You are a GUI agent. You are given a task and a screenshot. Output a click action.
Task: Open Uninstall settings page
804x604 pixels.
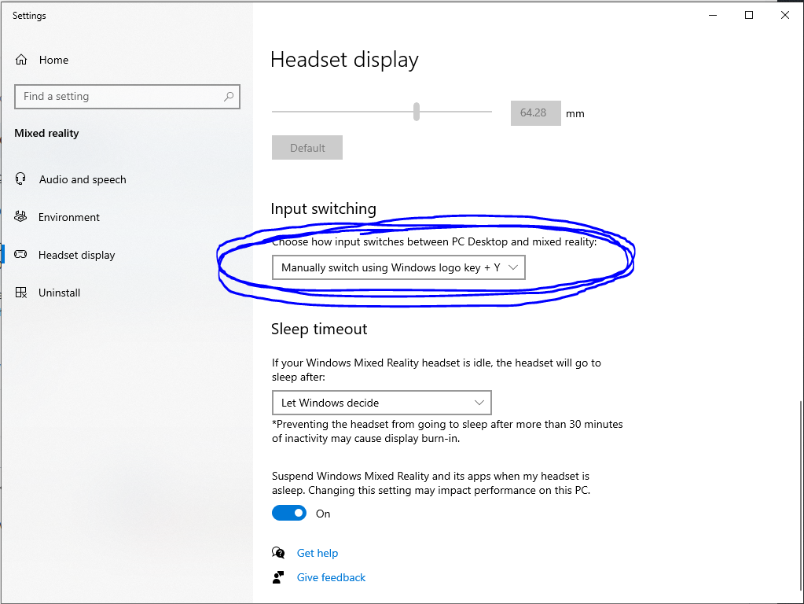point(59,293)
